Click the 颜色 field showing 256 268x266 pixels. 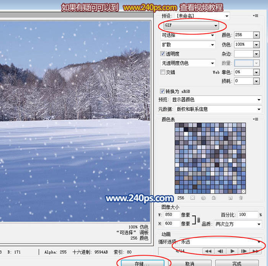click(x=243, y=35)
